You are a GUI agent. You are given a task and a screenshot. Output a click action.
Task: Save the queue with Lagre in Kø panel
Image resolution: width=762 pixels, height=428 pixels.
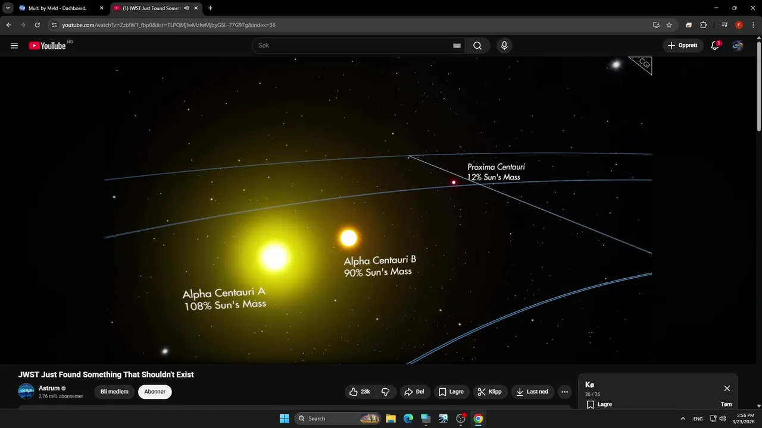[598, 404]
